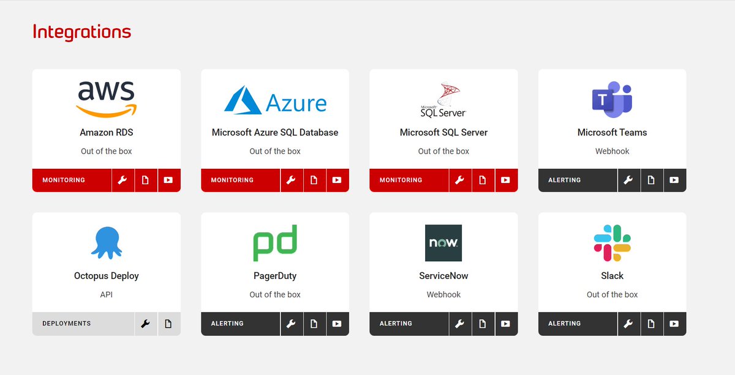Click 'Out of the box' under Azure SQL Database
This screenshot has height=375, width=735.
point(275,151)
